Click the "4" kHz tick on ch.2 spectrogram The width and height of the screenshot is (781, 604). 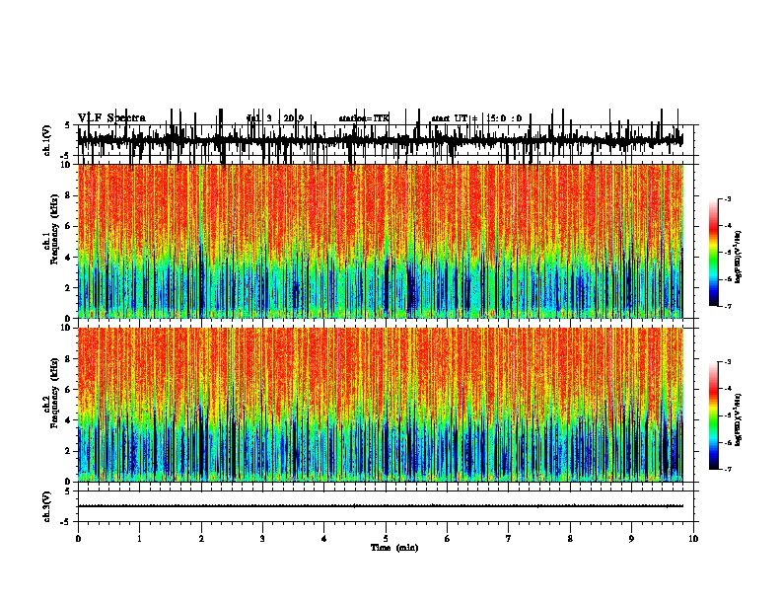(69, 420)
